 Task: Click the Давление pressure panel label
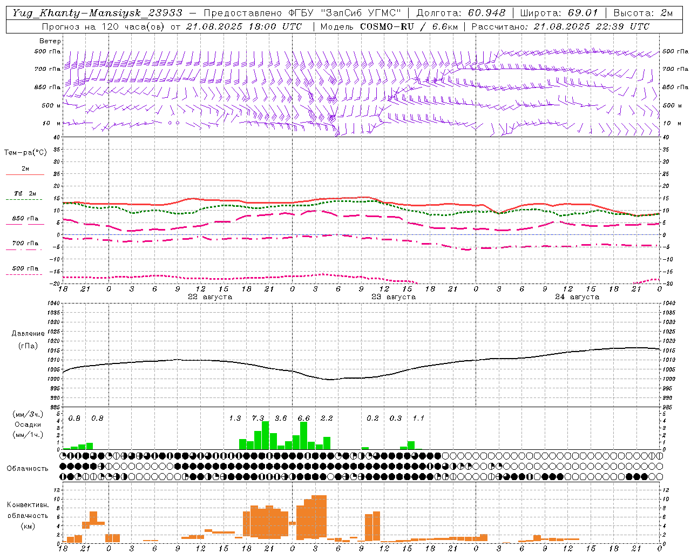[x=28, y=334]
